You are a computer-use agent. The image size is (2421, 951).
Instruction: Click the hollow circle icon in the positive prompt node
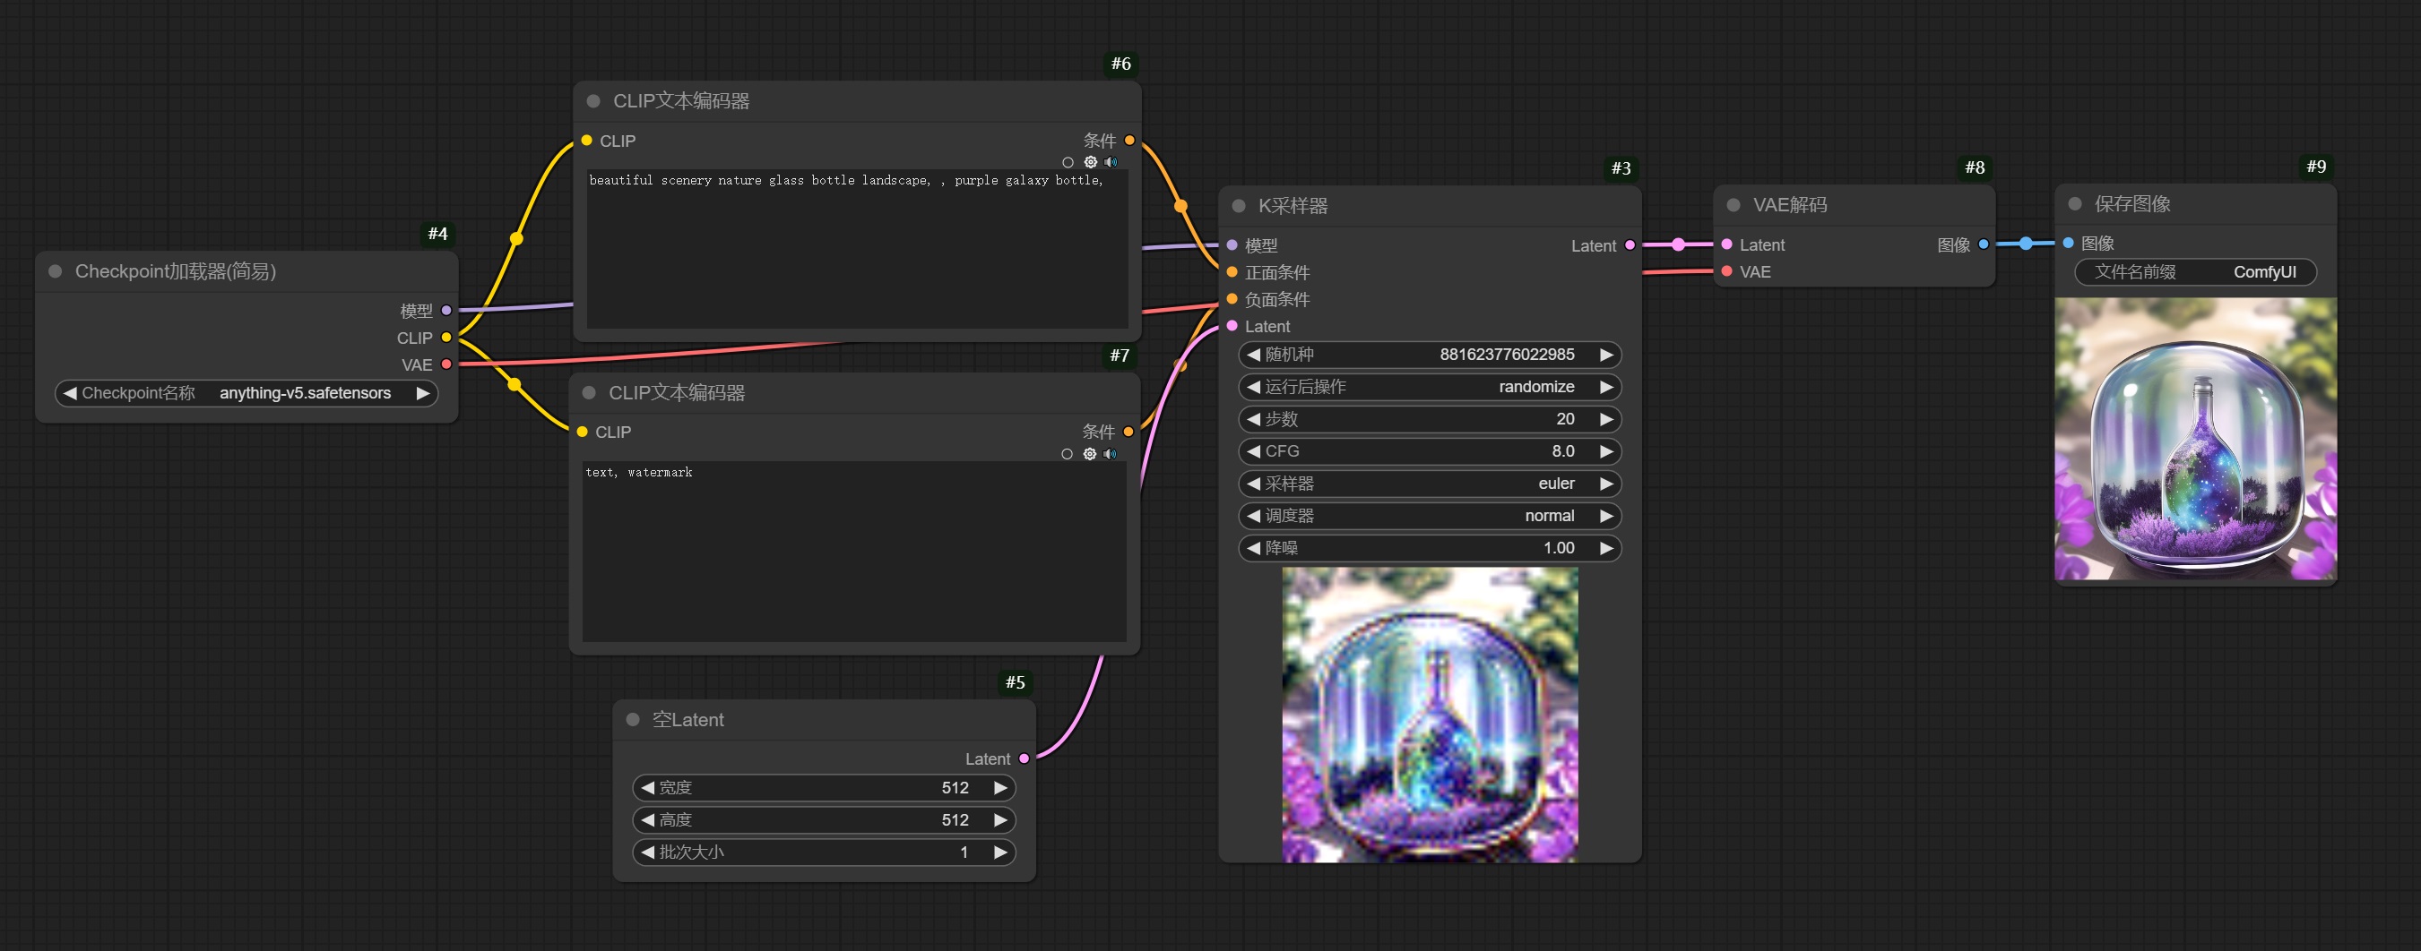point(1068,162)
